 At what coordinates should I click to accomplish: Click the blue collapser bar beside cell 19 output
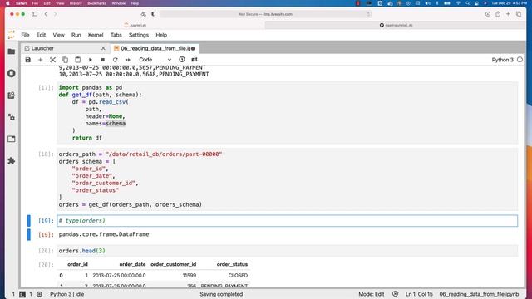pyautogui.click(x=29, y=234)
